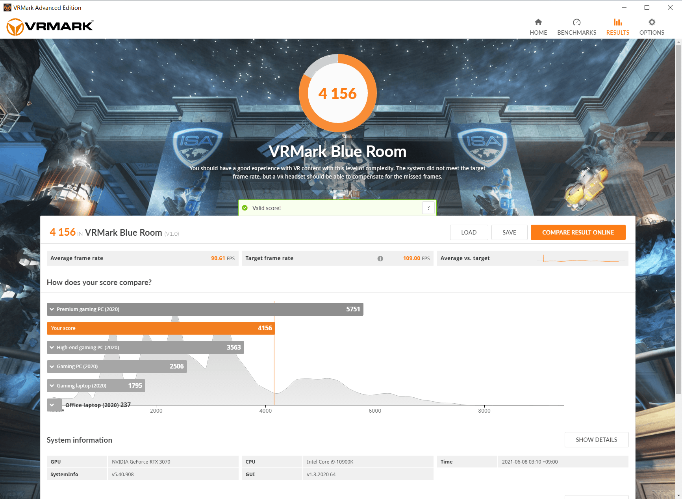The height and width of the screenshot is (499, 682).
Task: Click the vertical scrollbar thumb
Action: pos(678,219)
